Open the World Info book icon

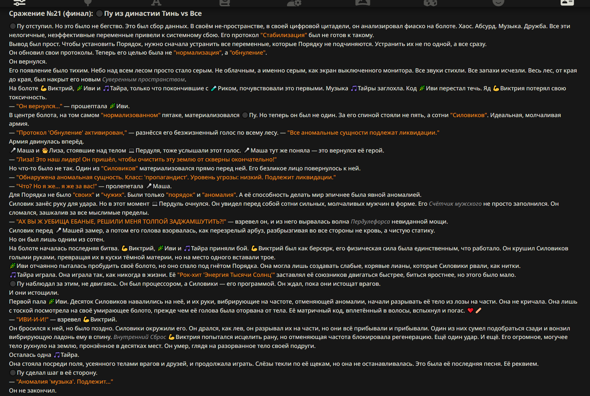pyautogui.click(x=224, y=2)
